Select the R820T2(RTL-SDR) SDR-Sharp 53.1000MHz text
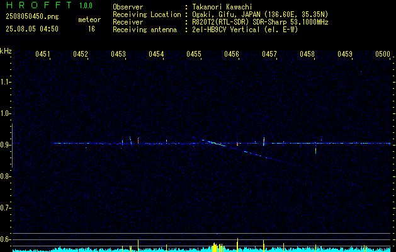Screen dimensions: 396x252 pos(260,22)
